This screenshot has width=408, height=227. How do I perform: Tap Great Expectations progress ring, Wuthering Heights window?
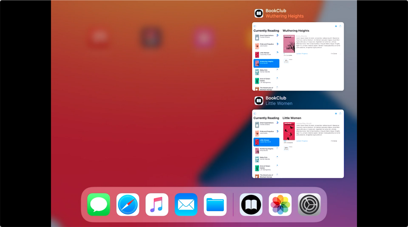pos(277,35)
